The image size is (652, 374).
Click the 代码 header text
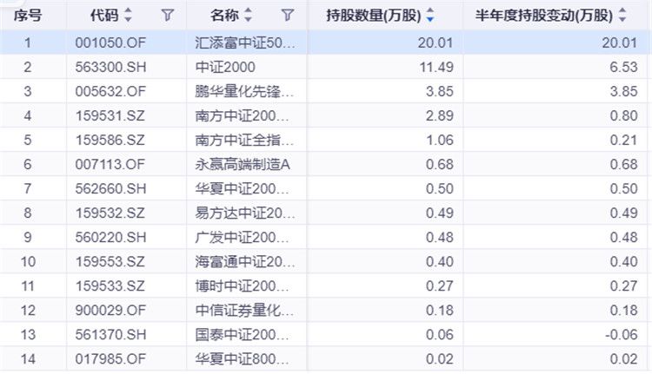click(104, 16)
